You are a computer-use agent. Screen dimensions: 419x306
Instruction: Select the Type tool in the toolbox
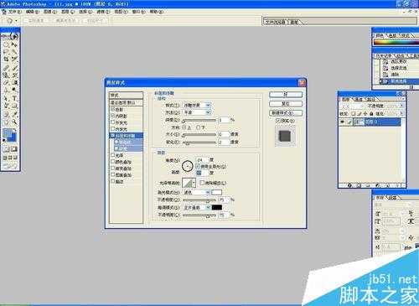14,98
